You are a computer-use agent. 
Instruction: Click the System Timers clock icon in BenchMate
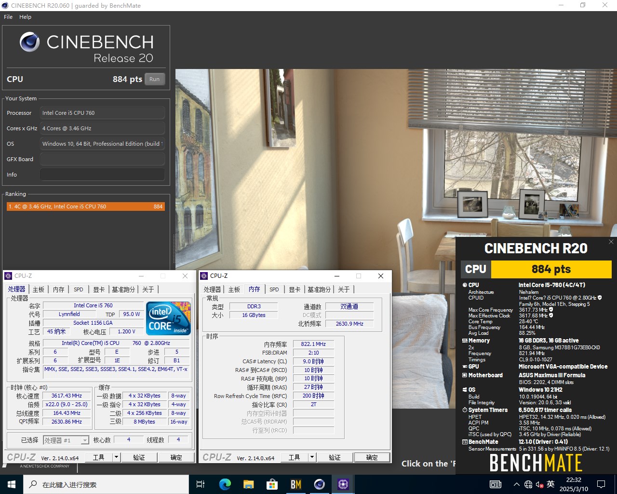coord(465,410)
